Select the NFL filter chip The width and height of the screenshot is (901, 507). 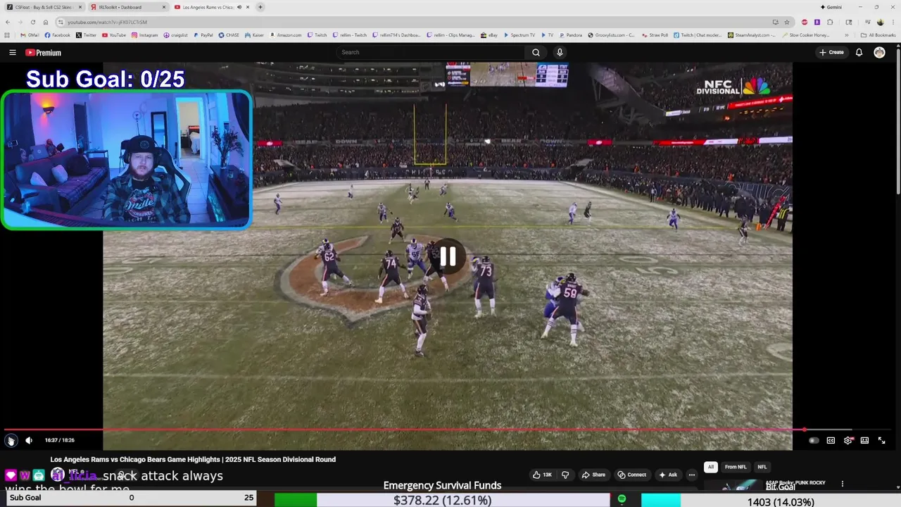tap(762, 467)
